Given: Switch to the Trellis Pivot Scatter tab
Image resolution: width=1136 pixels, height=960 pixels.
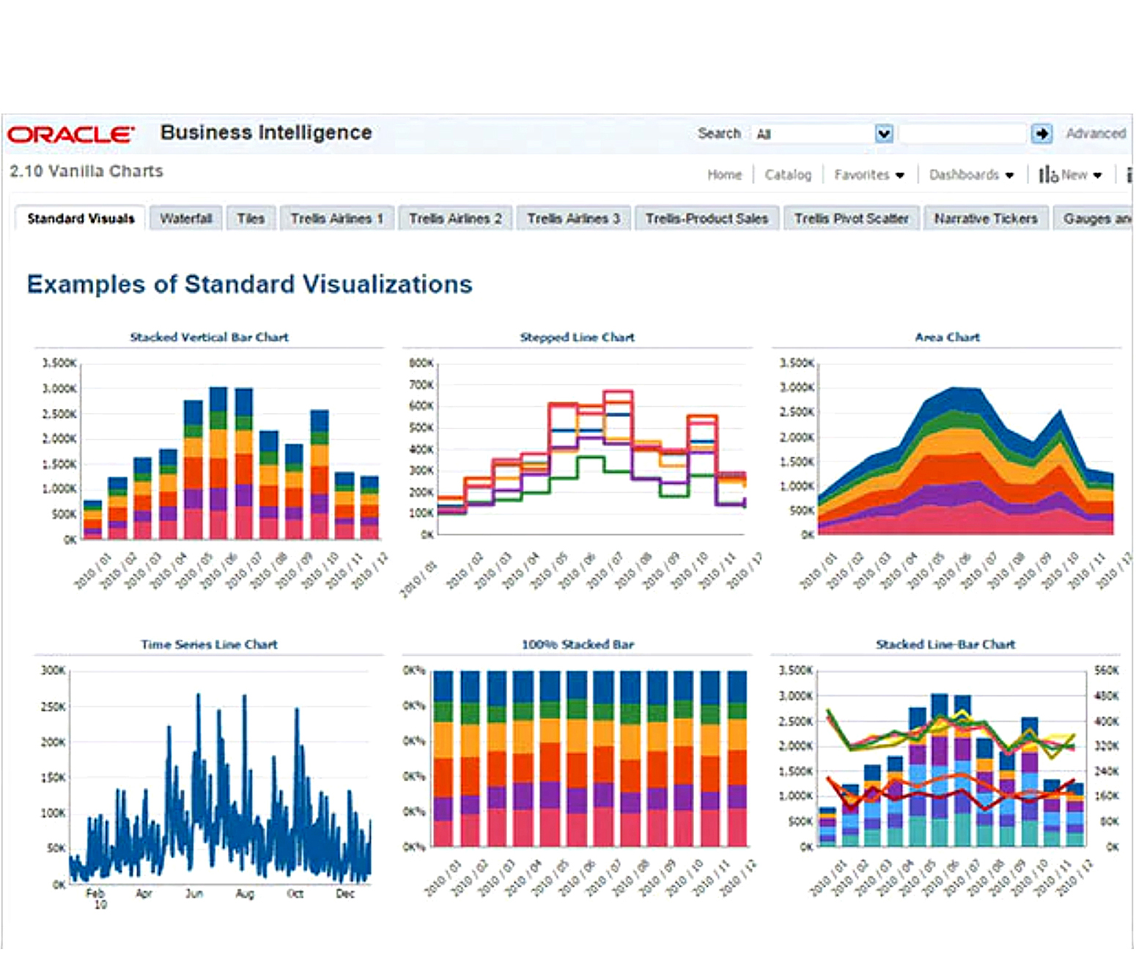Looking at the screenshot, I should coord(851,218).
